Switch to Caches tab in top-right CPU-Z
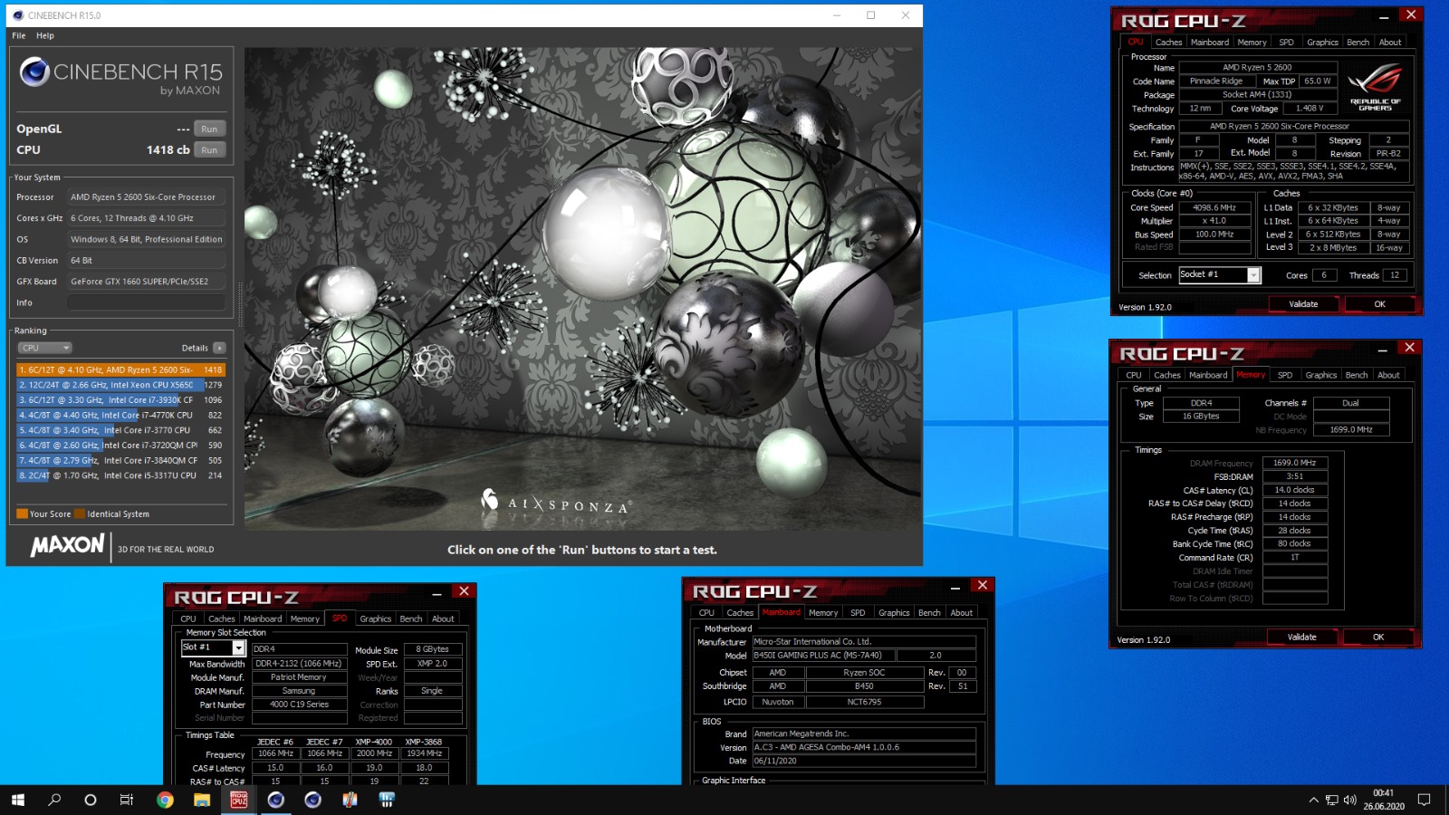1449x815 pixels. [1168, 42]
